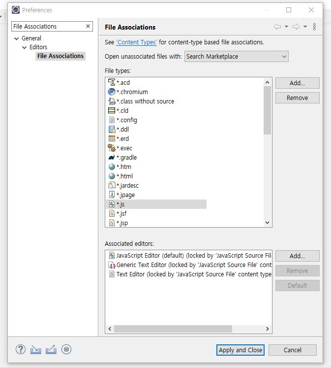Click the *.htm globe icon
331x368 pixels.
pos(112,167)
